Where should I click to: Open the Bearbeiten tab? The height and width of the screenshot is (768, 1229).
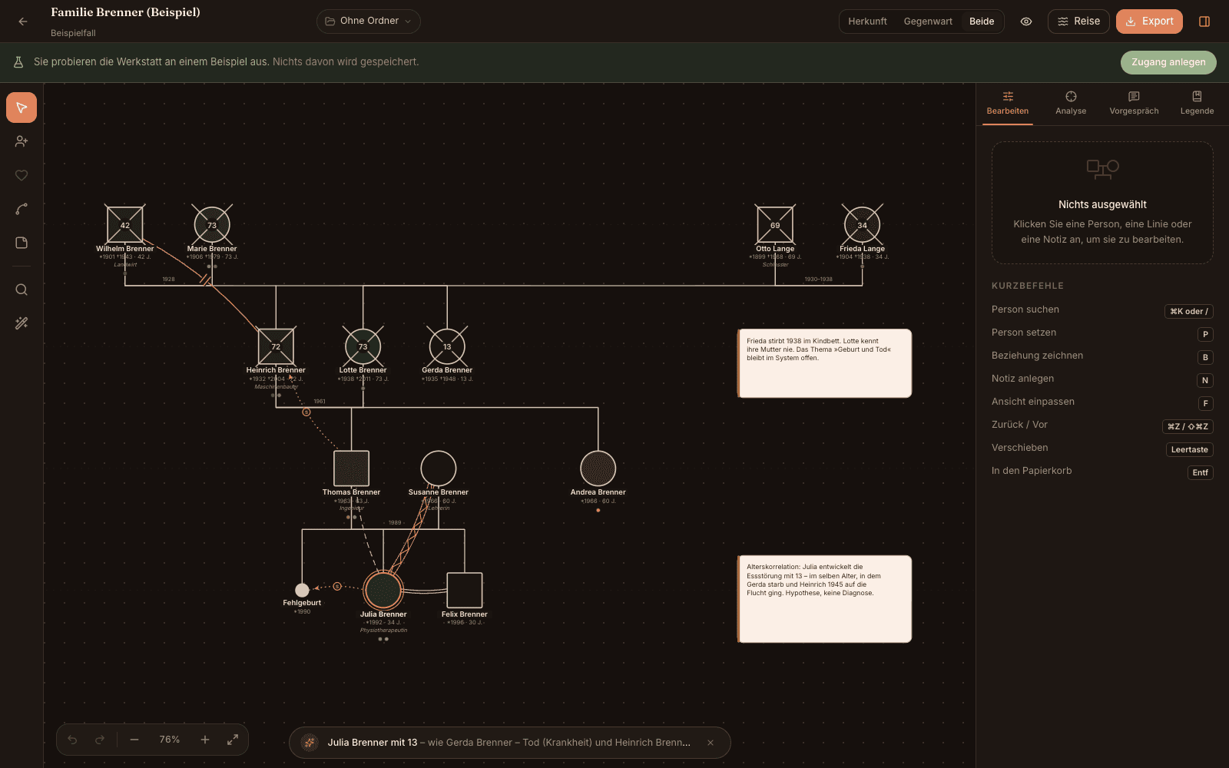pyautogui.click(x=1008, y=104)
